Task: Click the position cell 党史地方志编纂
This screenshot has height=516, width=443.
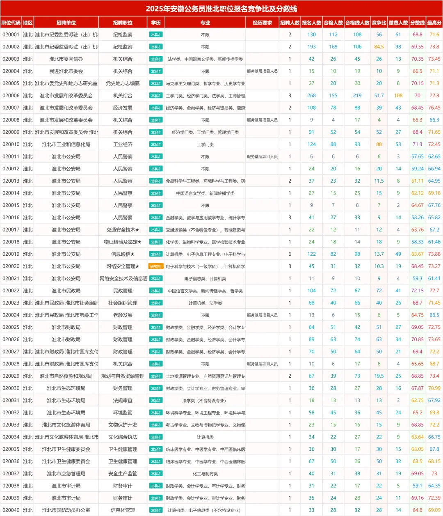Action: [x=123, y=83]
